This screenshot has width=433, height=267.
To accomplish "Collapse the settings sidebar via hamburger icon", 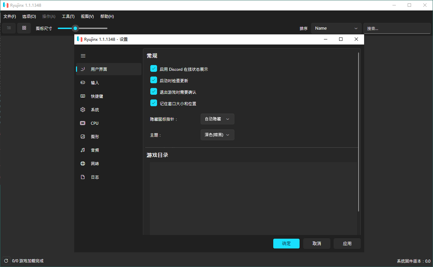I will (83, 56).
